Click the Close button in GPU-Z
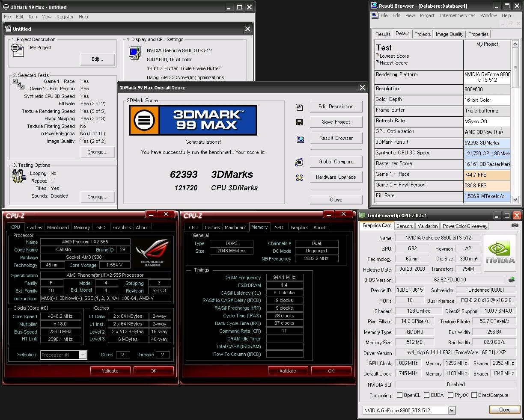The width and height of the screenshot is (524, 420). point(505,410)
